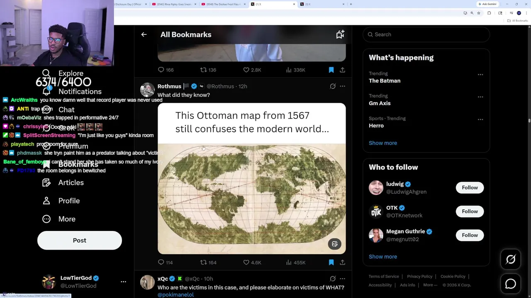Reply to the Rothmus Ottoman map post
531x298 pixels.
click(x=165, y=262)
